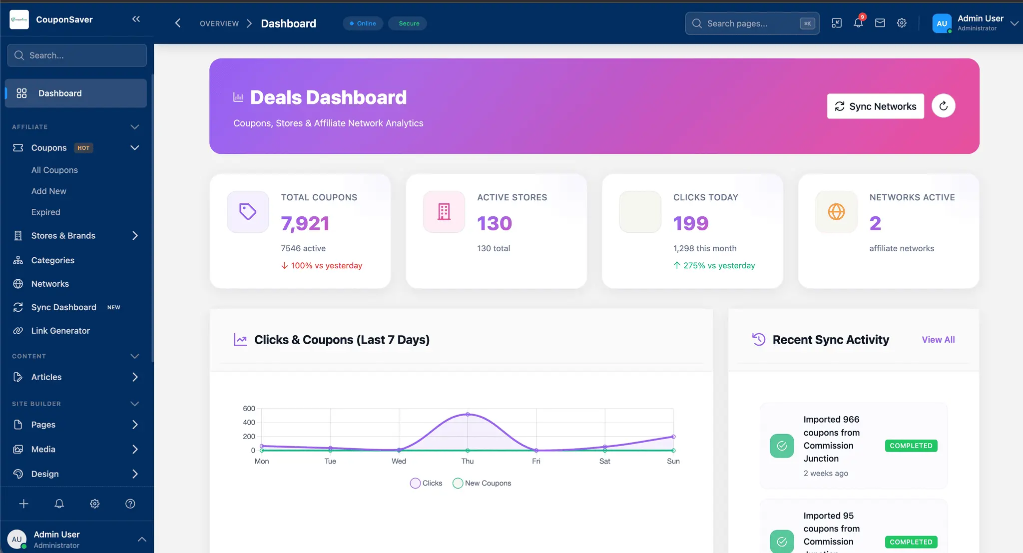Toggle the Clicks legend series
The height and width of the screenshot is (553, 1023).
426,483
